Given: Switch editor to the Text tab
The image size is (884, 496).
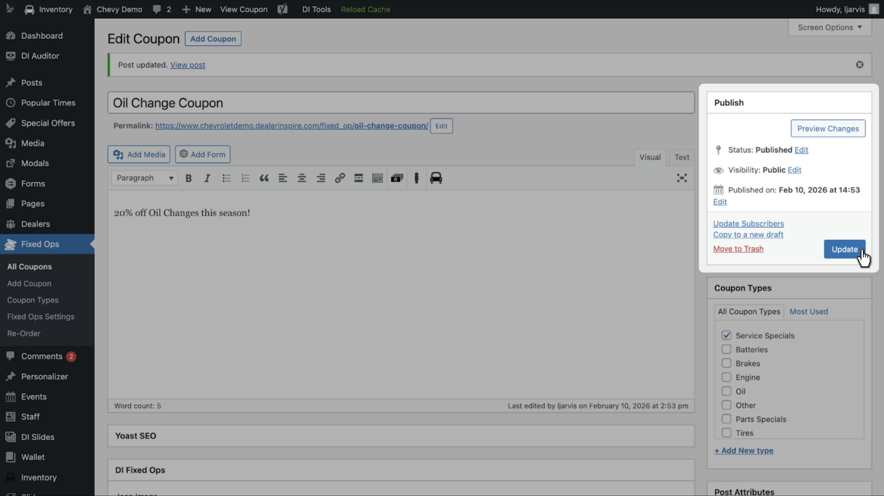Looking at the screenshot, I should (682, 157).
